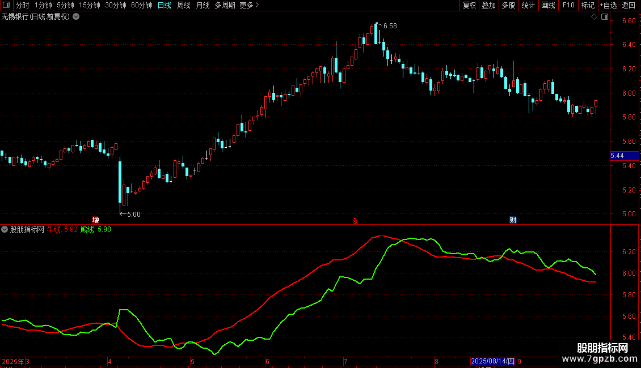Switch to 月线 monthly chart

[203, 5]
